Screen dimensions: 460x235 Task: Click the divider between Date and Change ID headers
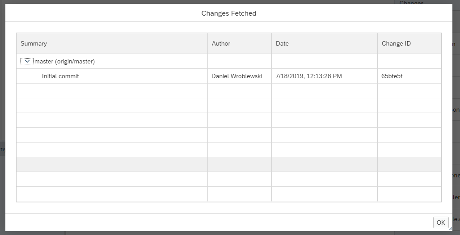pos(377,43)
